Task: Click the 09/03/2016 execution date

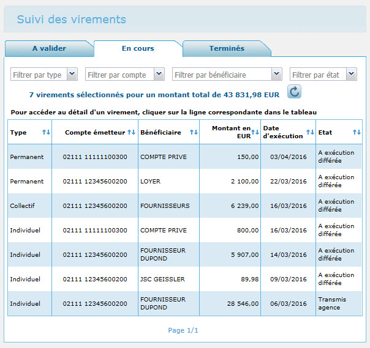Action: pyautogui.click(x=289, y=279)
